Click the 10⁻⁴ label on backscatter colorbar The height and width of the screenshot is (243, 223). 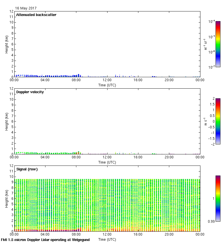click(x=212, y=22)
